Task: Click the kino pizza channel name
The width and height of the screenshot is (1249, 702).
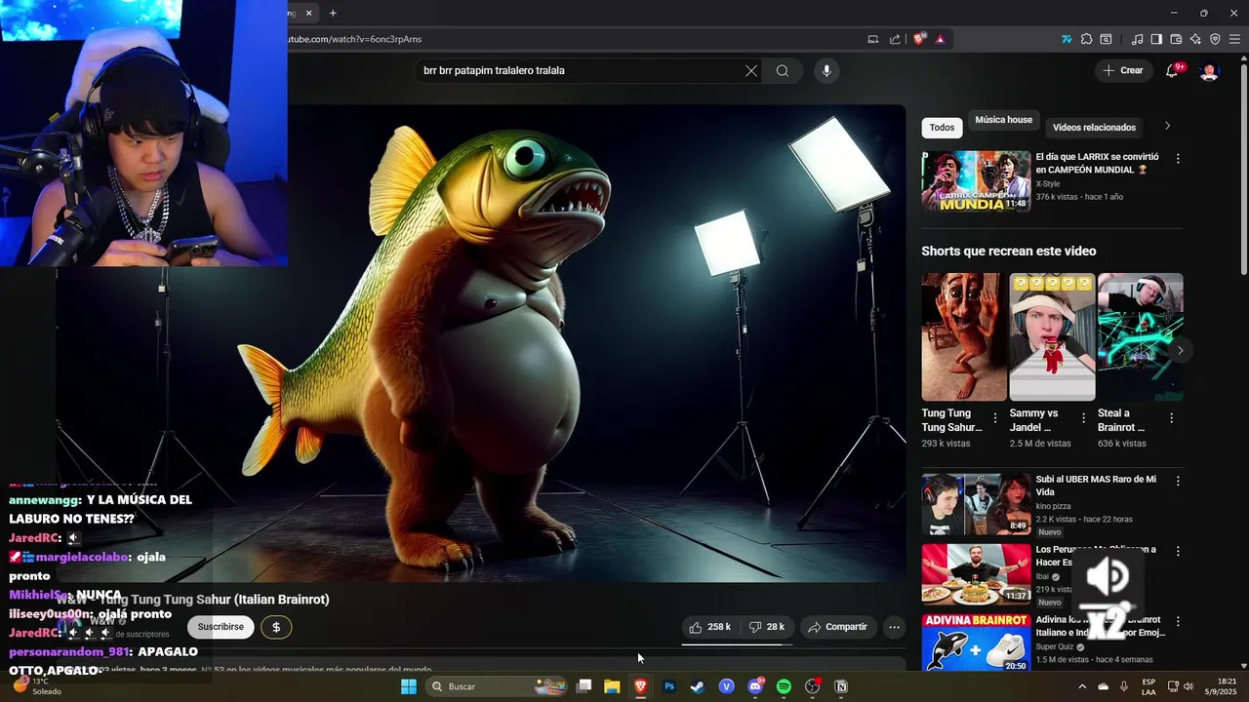Action: (1054, 507)
